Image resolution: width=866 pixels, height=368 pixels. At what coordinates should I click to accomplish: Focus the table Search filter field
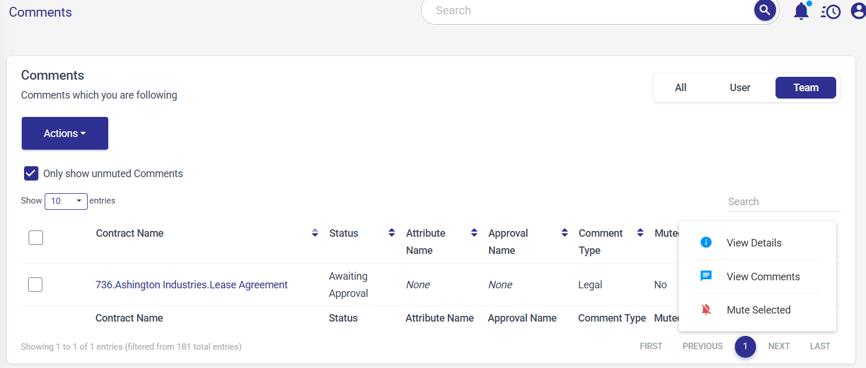tap(784, 202)
